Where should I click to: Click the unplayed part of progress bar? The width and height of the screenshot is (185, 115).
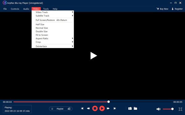[141, 102]
